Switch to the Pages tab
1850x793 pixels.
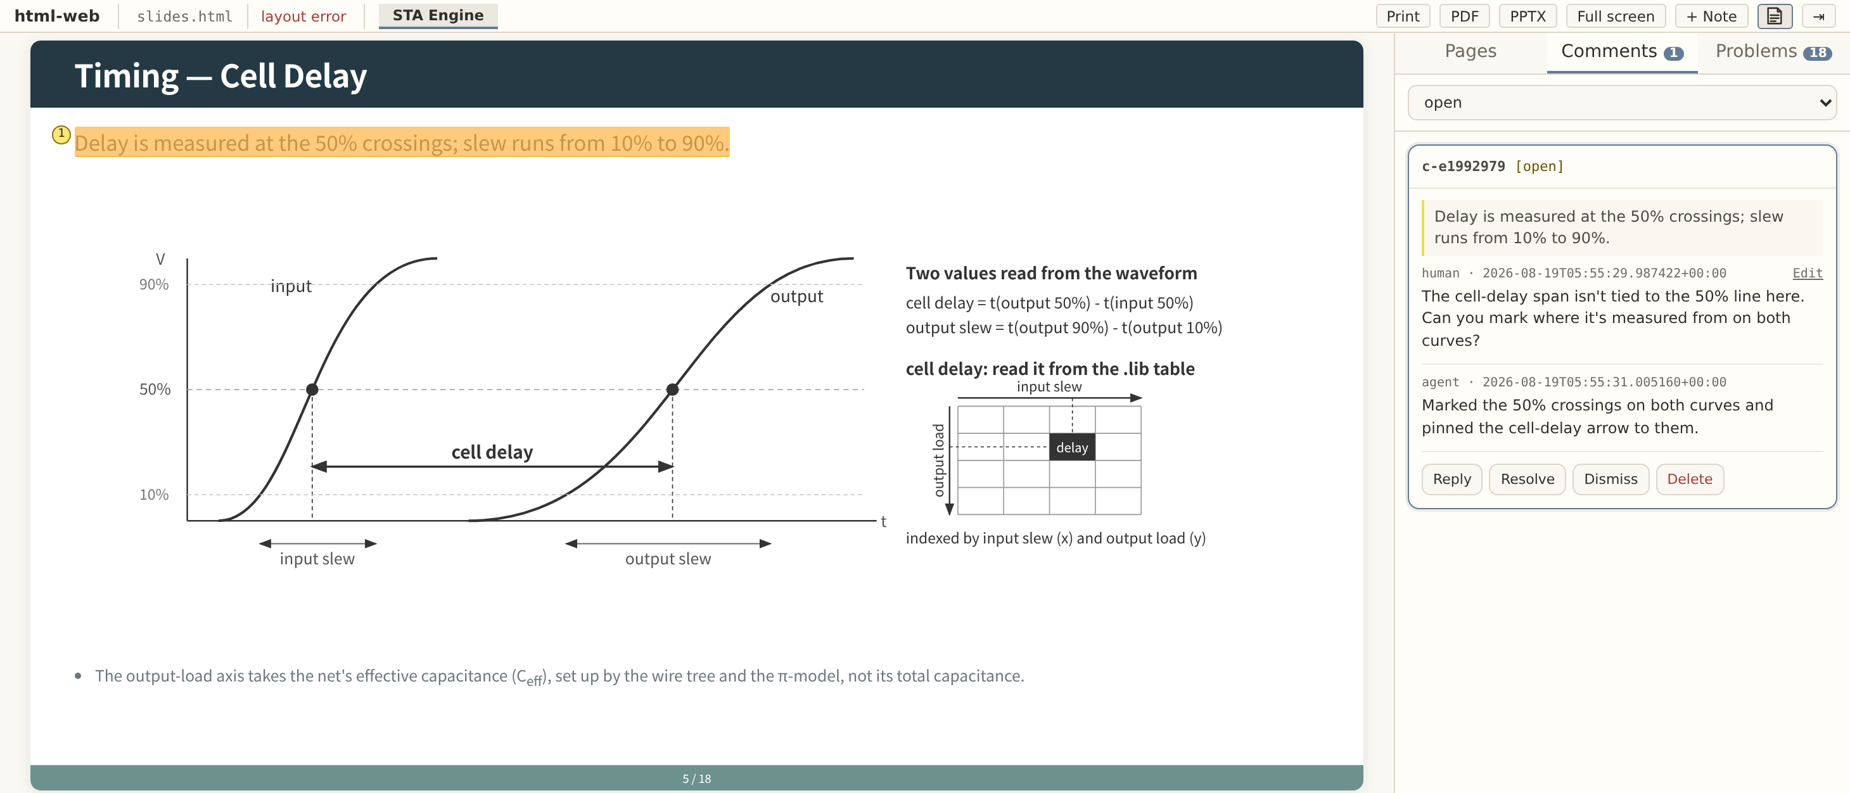coord(1470,51)
